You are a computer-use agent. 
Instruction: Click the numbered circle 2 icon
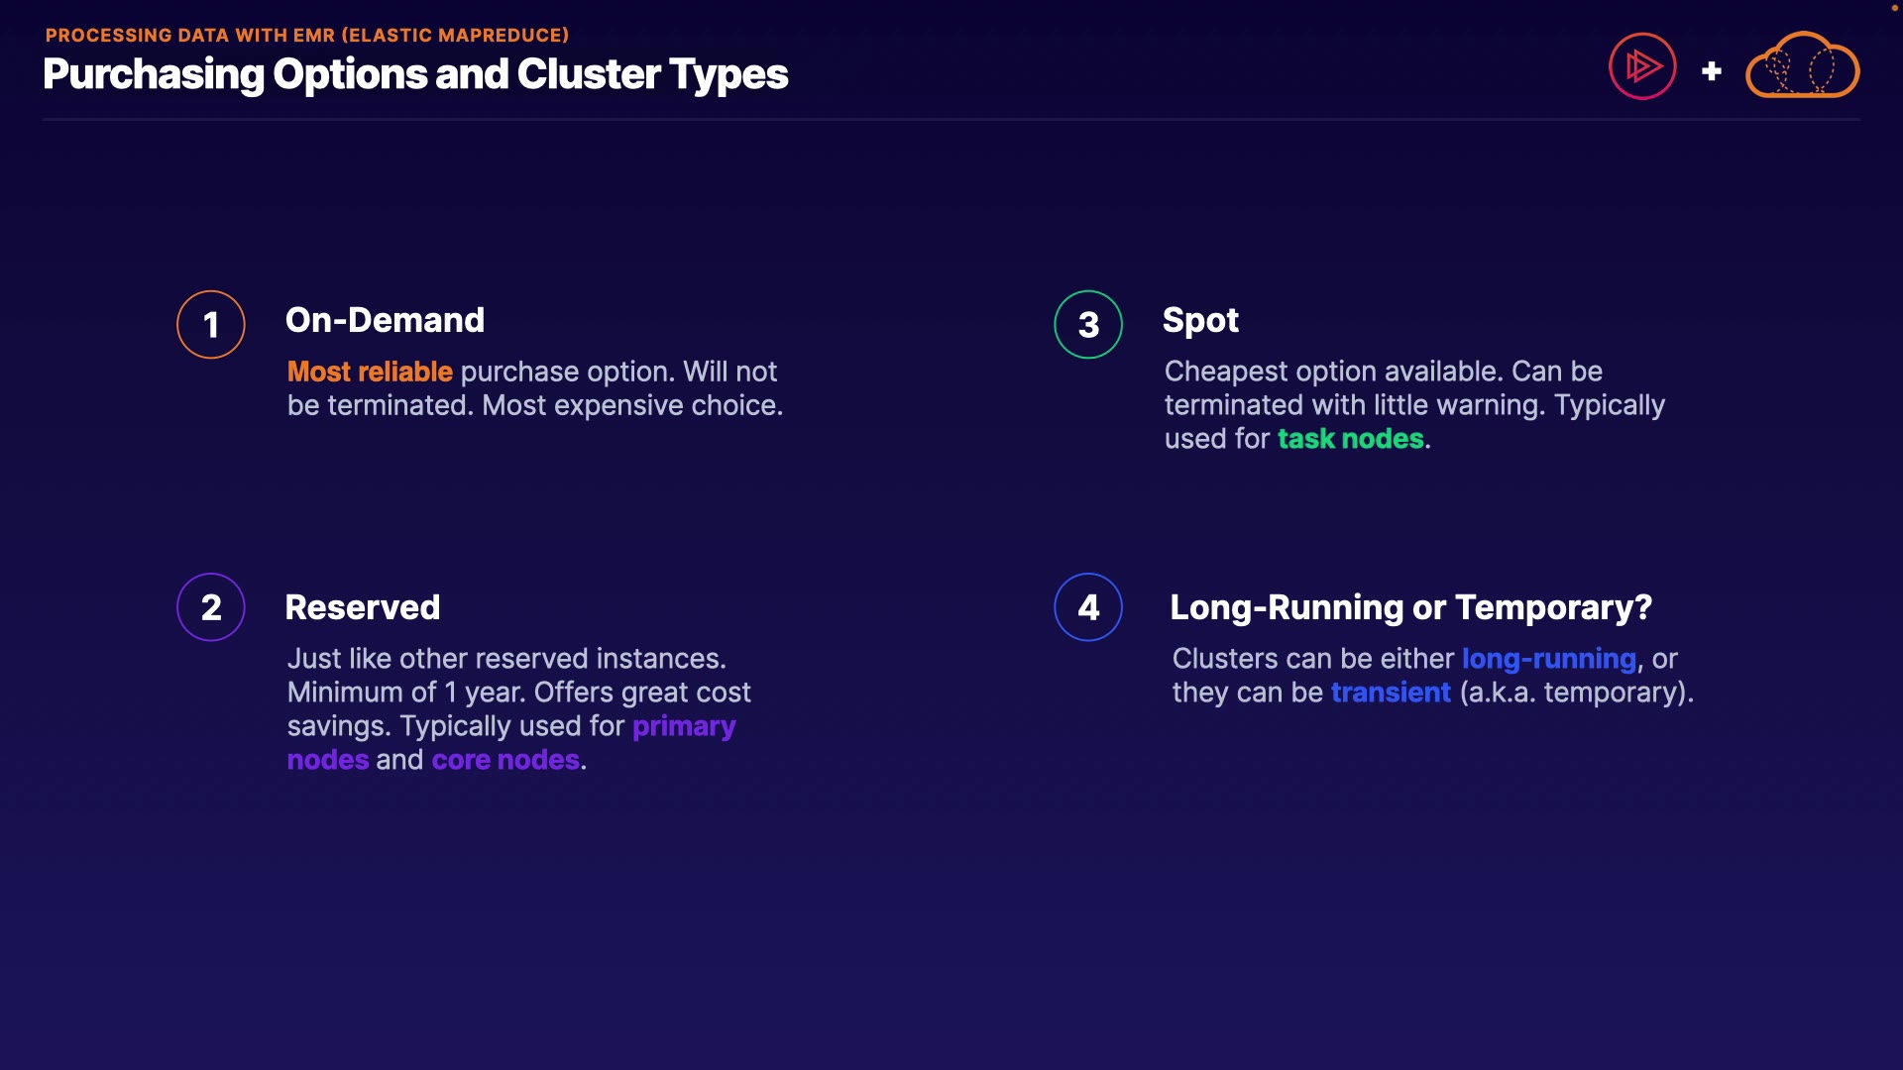coord(211,607)
